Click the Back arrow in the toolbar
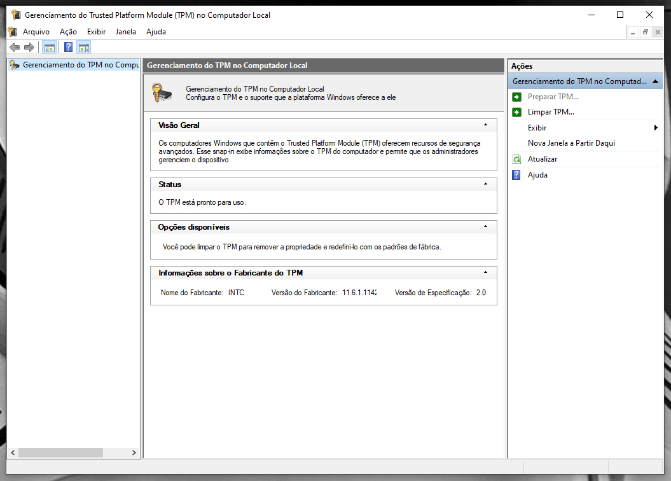This screenshot has height=481, width=671. click(x=15, y=47)
